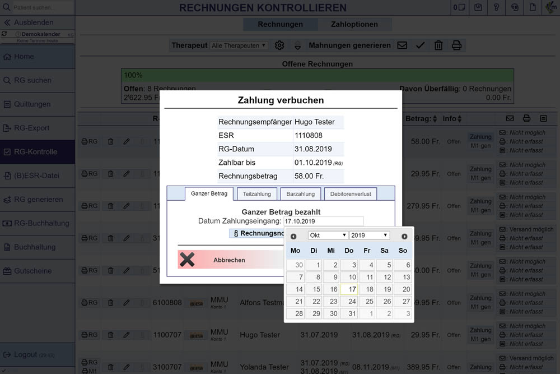Click the printer icon in toolbar
This screenshot has height=374, width=560.
click(x=457, y=45)
